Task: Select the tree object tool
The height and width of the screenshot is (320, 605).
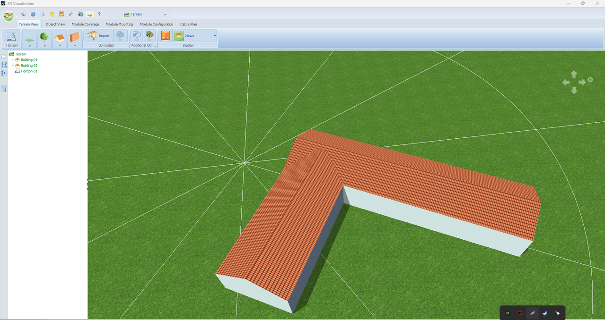Action: pos(44,36)
